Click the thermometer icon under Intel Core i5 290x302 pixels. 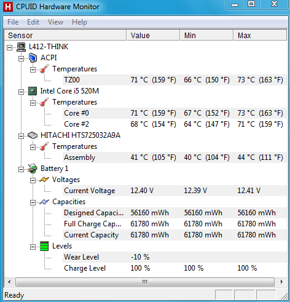coord(44,102)
